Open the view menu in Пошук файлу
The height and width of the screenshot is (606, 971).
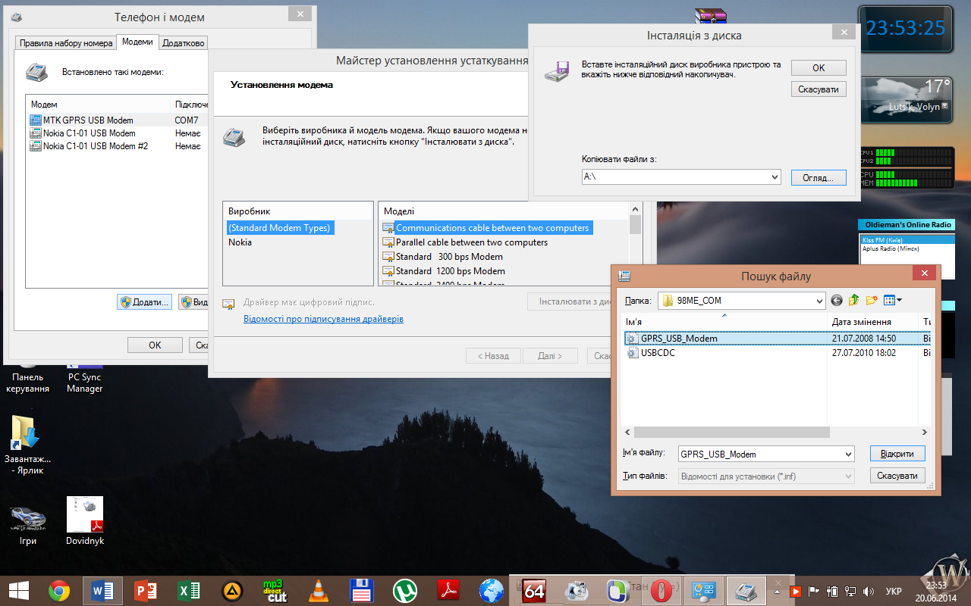tap(893, 301)
